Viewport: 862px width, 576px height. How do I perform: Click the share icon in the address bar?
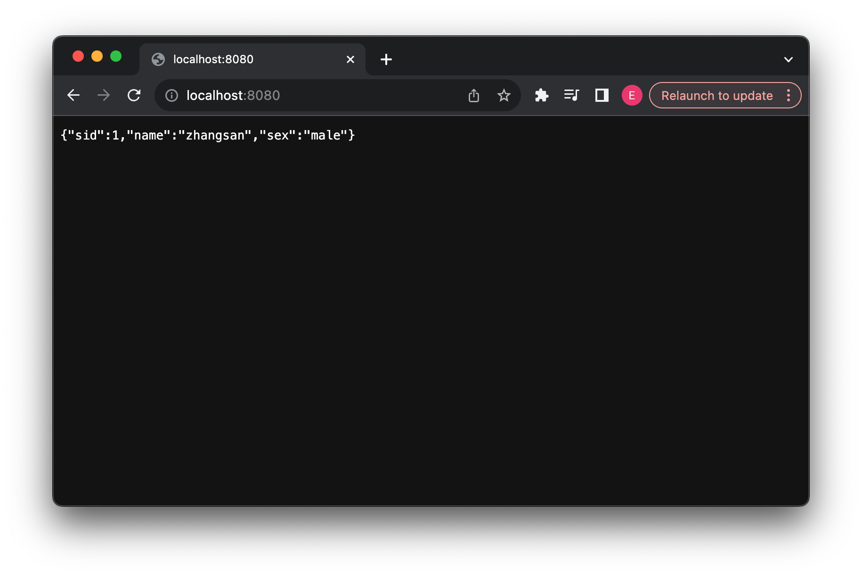[x=474, y=95]
